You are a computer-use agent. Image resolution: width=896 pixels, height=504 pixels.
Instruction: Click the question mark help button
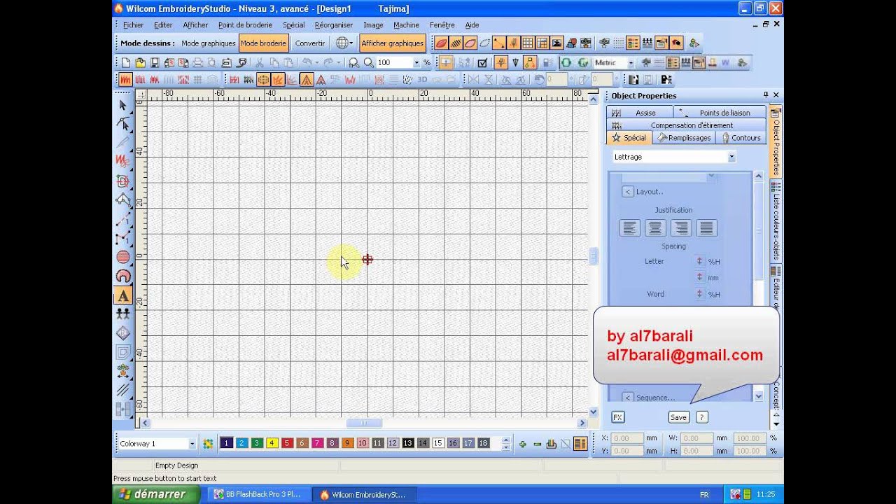(x=701, y=417)
